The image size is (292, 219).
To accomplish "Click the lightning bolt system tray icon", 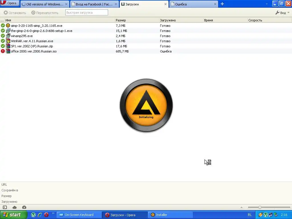I will 261,215.
